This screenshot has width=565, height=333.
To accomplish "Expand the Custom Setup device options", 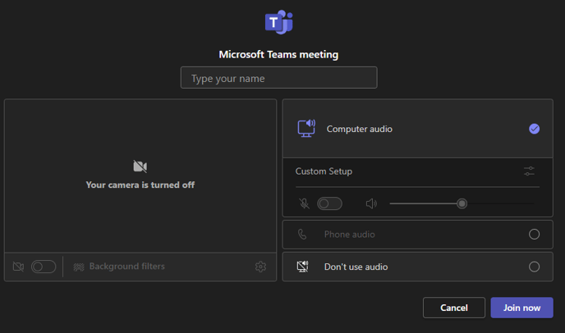I will tap(417, 171).
